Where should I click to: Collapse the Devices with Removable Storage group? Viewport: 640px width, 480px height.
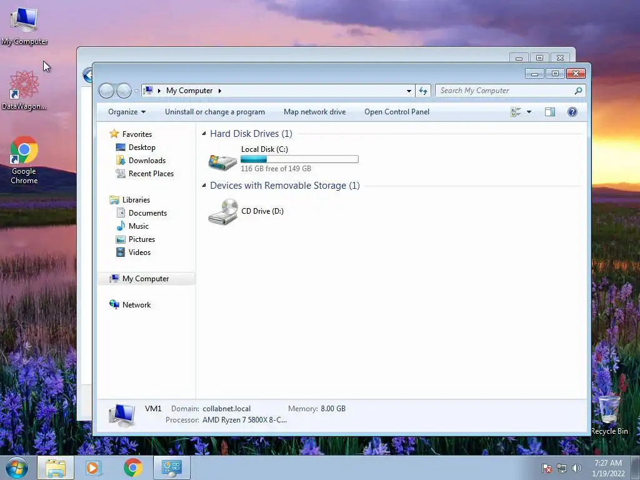(204, 185)
